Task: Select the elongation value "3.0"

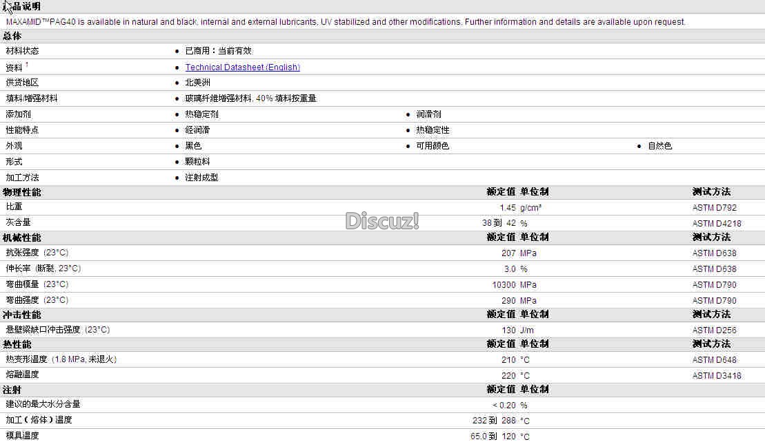Action: tap(510, 269)
